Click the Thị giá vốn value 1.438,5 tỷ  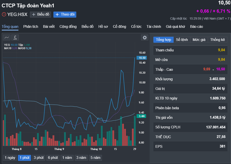[217, 118]
